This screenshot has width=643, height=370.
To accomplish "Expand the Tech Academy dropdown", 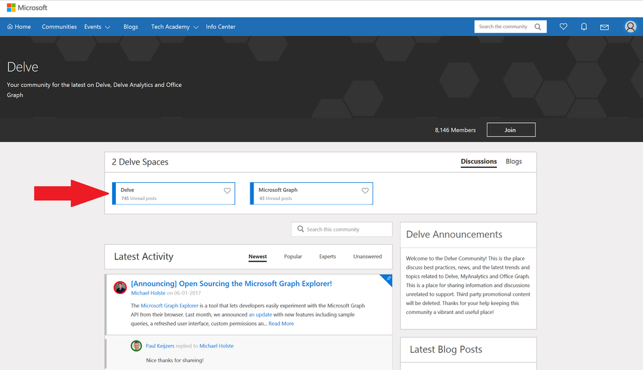I will point(174,26).
